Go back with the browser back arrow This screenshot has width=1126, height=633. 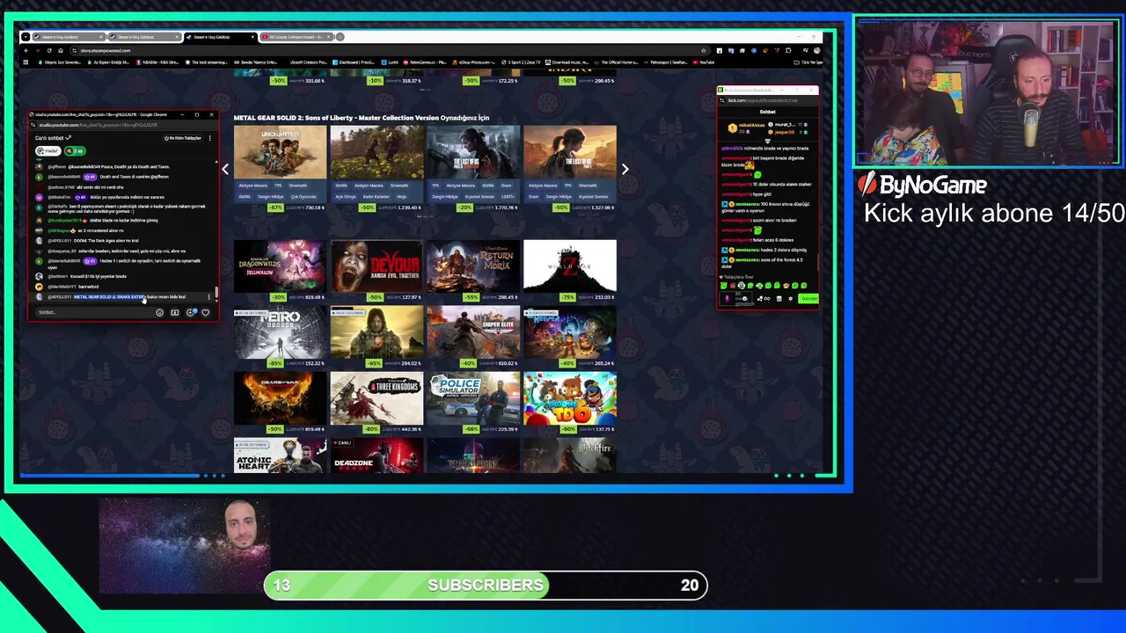coord(26,50)
